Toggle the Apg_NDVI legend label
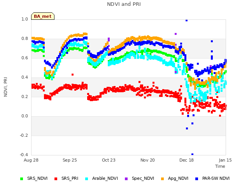The image size is (249, 186). [x=178, y=178]
